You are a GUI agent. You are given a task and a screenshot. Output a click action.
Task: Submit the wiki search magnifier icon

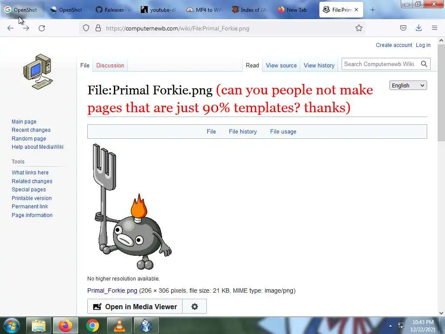(x=424, y=64)
